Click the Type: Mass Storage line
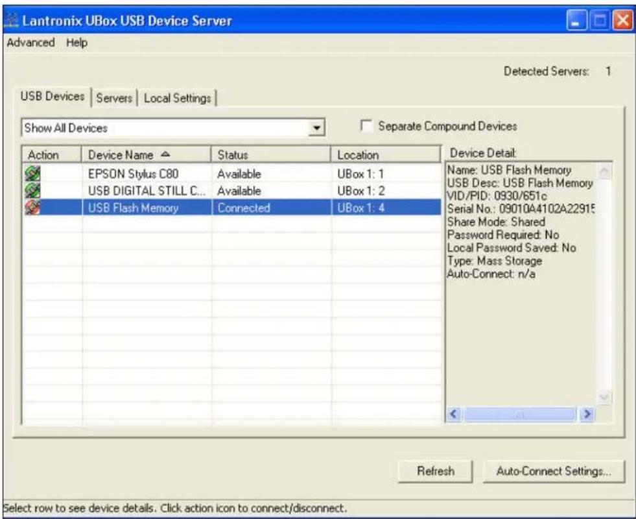Image resolution: width=636 pixels, height=519 pixels. click(495, 261)
